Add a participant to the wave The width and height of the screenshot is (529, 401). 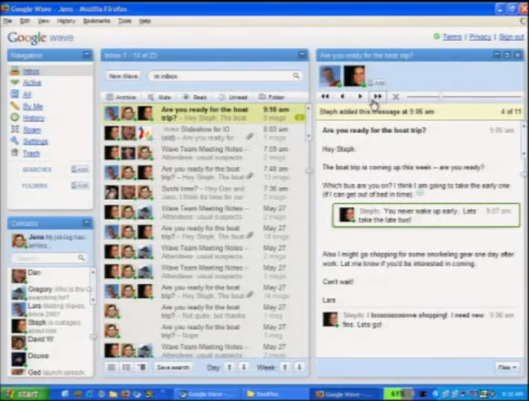pos(377,83)
